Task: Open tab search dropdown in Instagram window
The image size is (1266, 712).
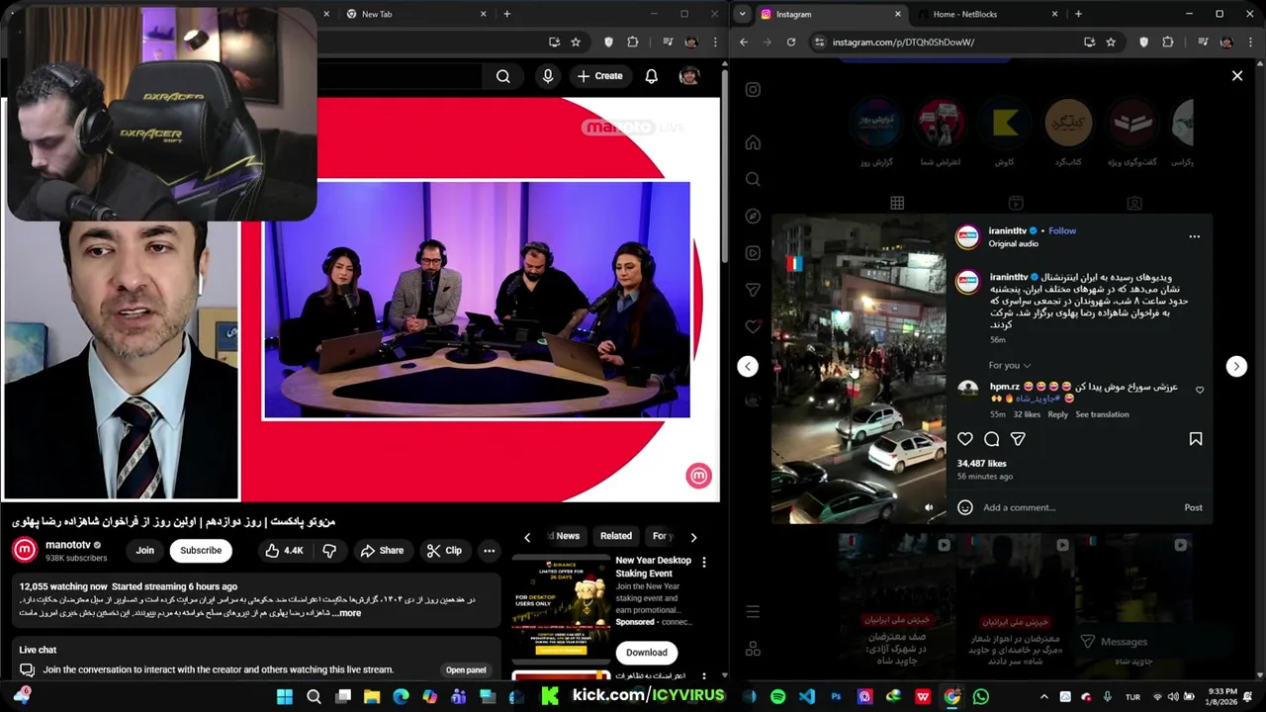Action: 744,14
